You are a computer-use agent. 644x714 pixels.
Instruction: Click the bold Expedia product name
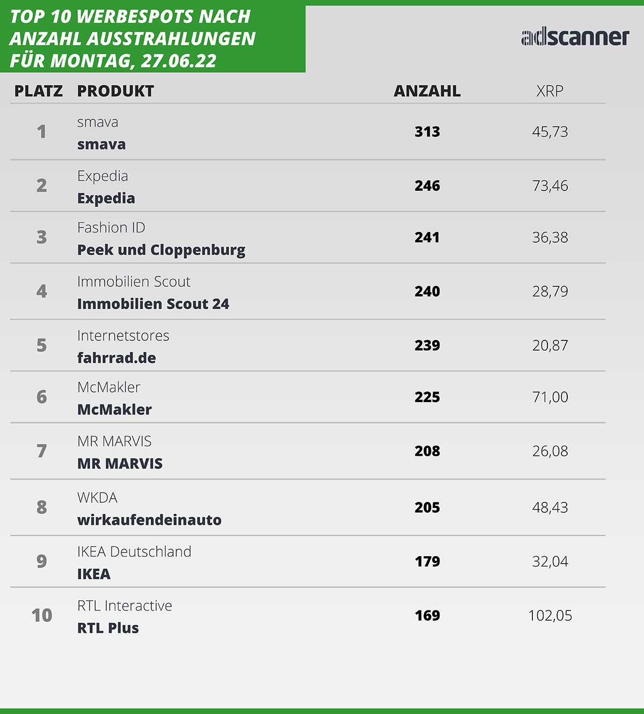click(106, 199)
